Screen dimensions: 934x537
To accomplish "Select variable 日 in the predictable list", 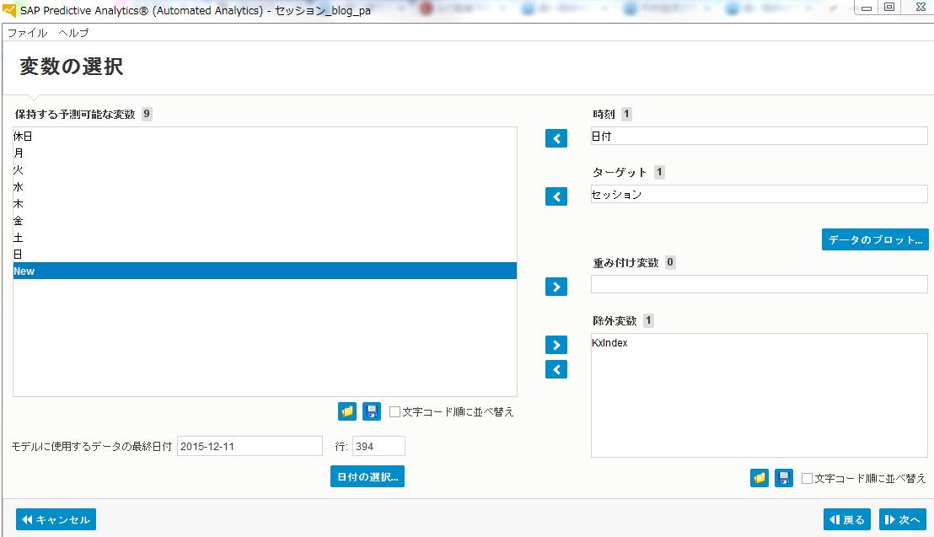I will click(265, 254).
